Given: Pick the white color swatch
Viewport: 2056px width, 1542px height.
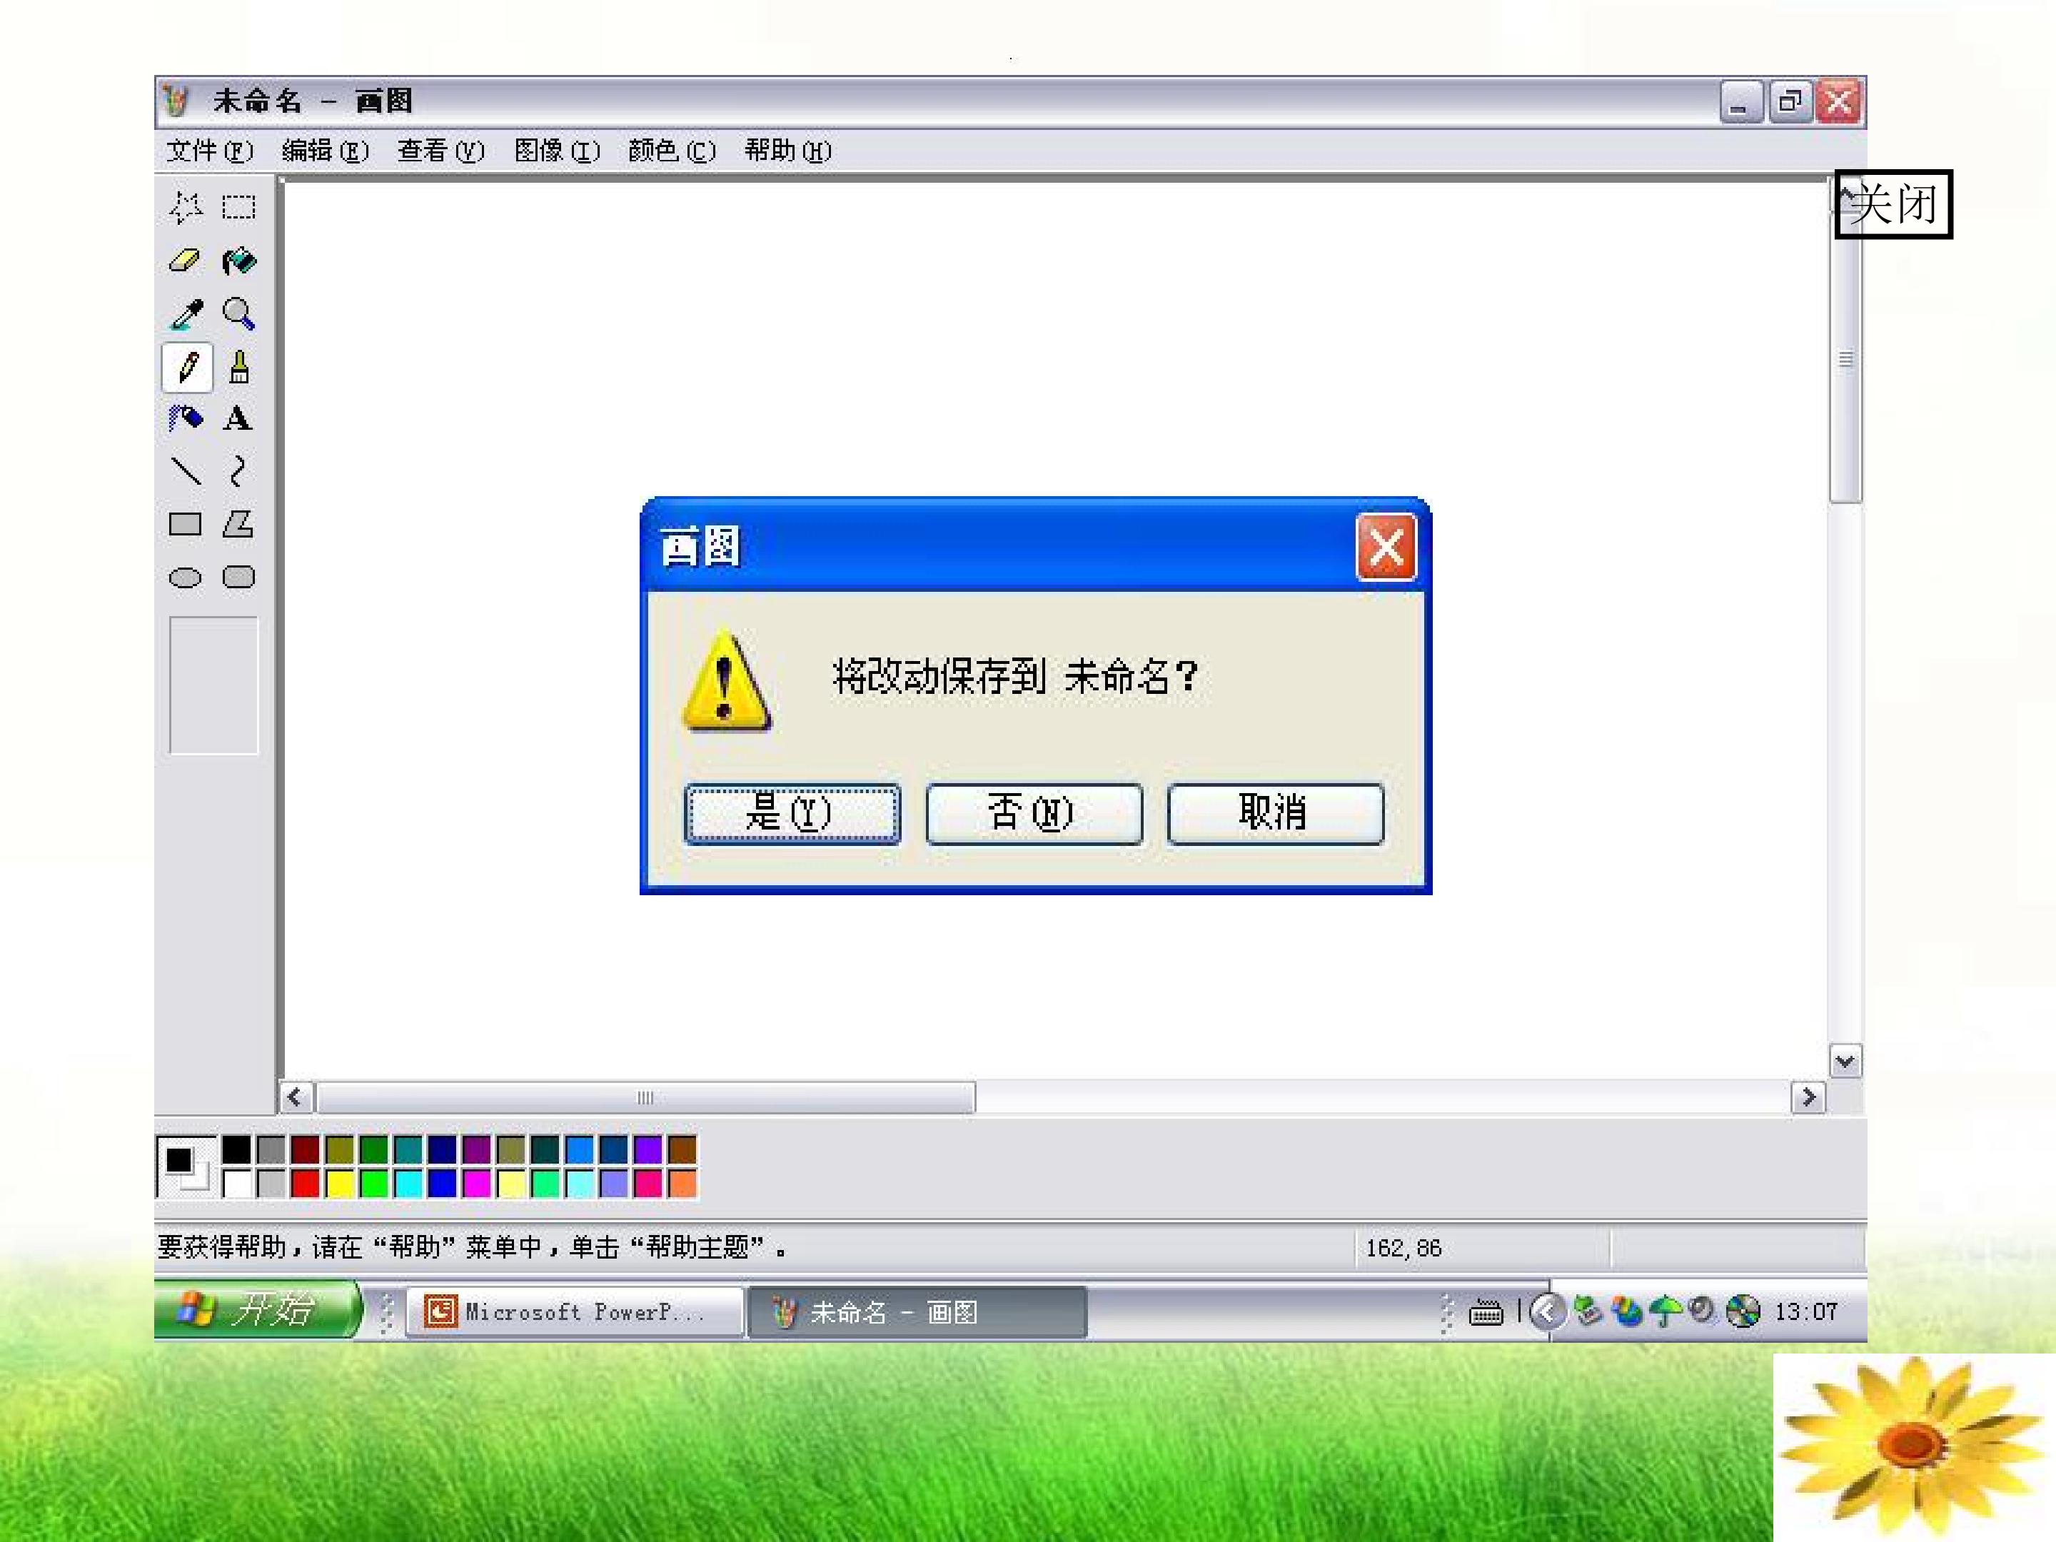Looking at the screenshot, I should click(236, 1183).
